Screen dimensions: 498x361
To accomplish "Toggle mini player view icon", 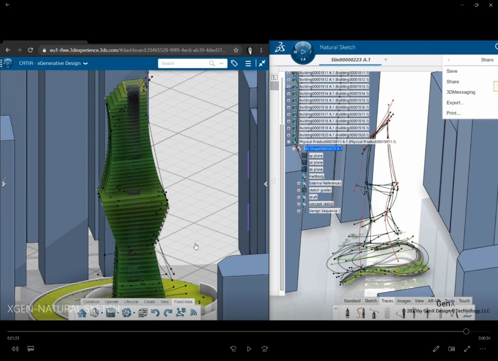I will (452, 349).
